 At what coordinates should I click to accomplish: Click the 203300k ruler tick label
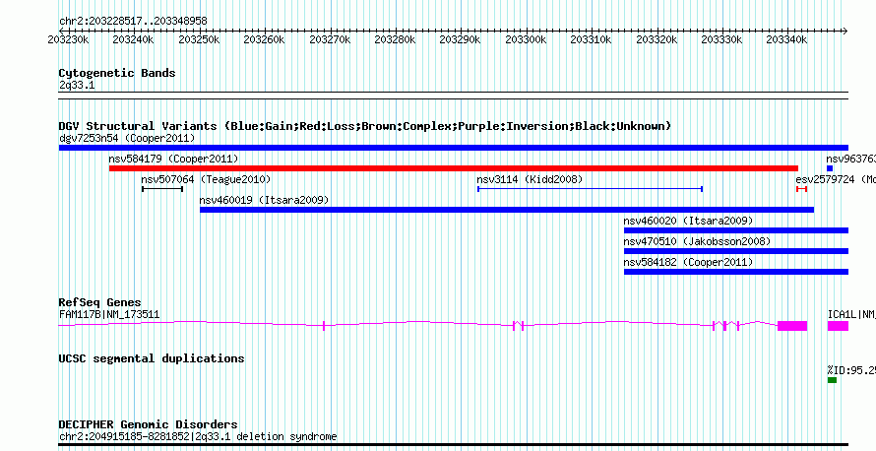coord(526,39)
